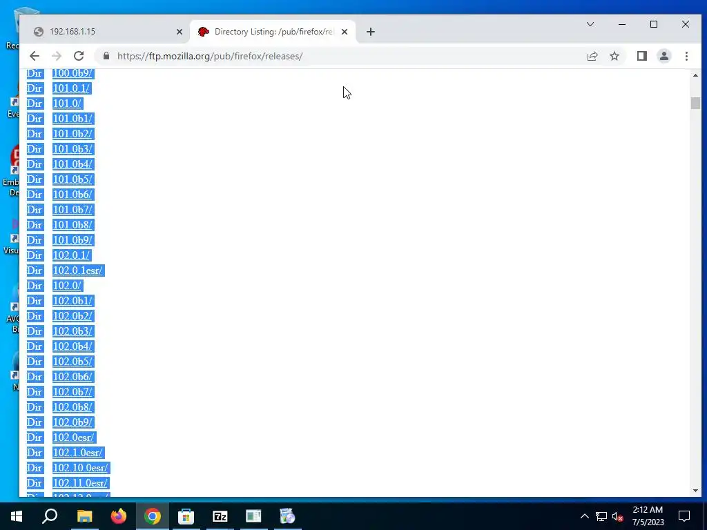Image resolution: width=707 pixels, height=530 pixels.
Task: Open the notification center
Action: click(684, 516)
